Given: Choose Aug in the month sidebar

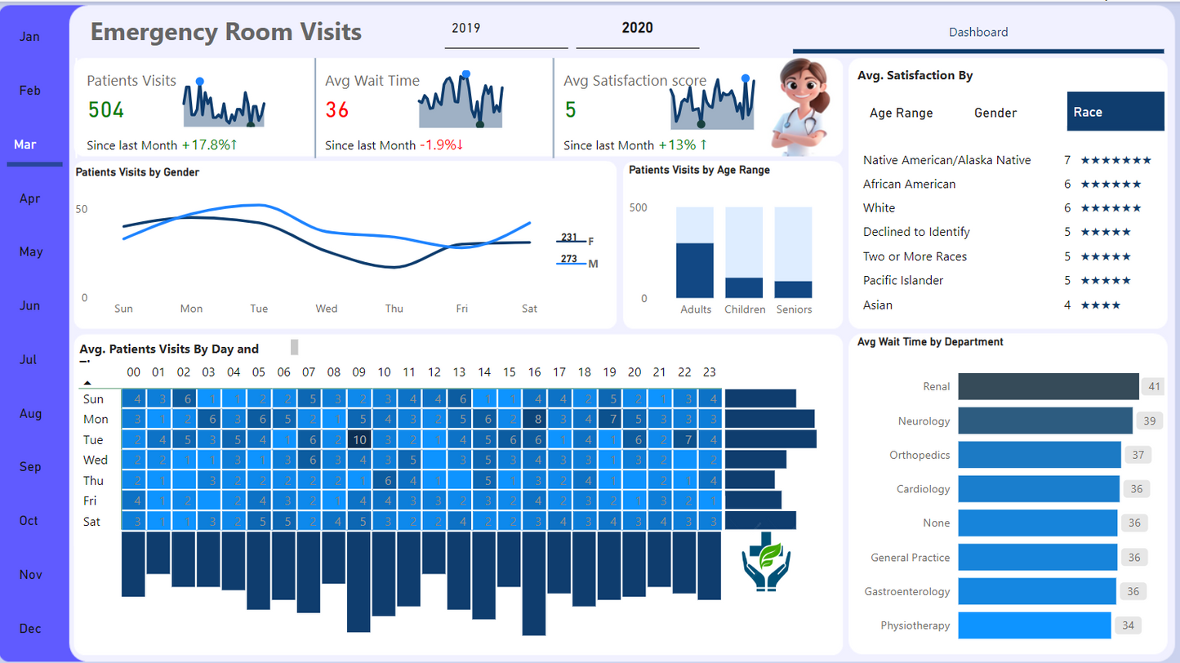Looking at the screenshot, I should point(29,414).
